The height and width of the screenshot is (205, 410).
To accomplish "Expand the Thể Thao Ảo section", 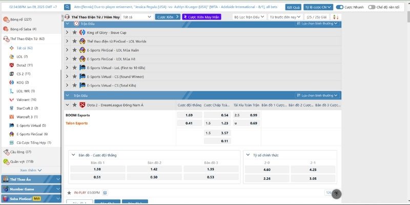I will pos(31,179).
